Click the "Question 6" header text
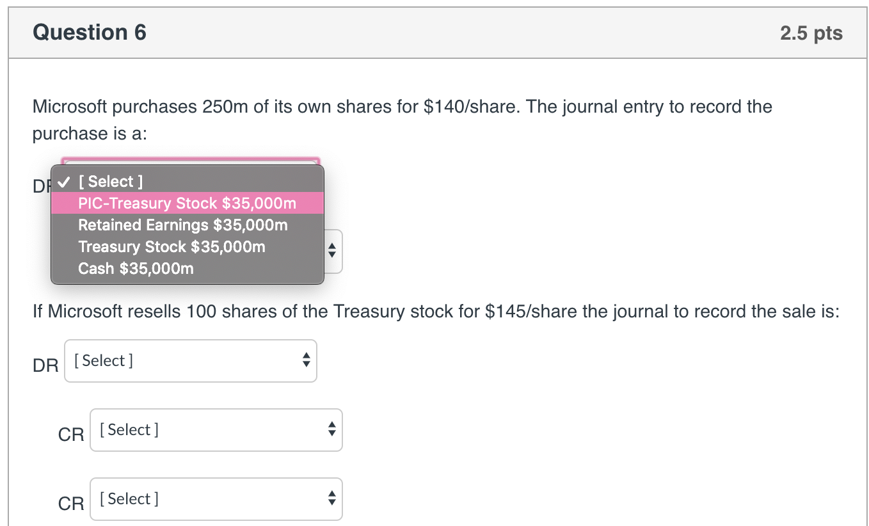 coord(89,32)
